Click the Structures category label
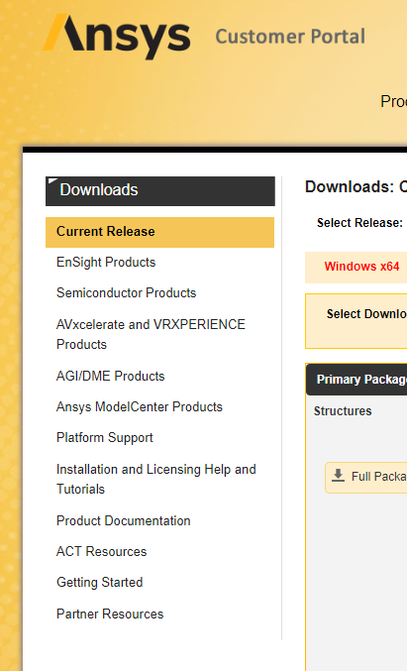This screenshot has height=671, width=407. coord(343,410)
